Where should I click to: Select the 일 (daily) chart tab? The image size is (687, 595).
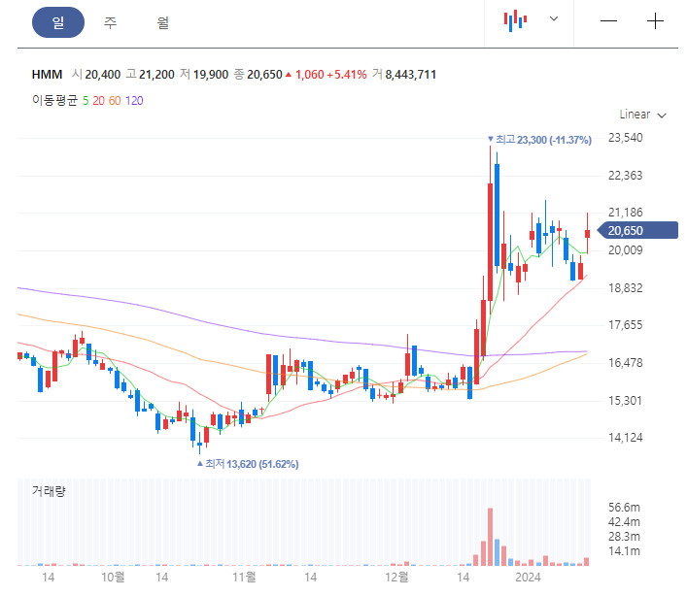(58, 22)
